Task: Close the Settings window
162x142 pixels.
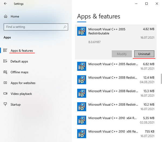Action: pos(157,4)
